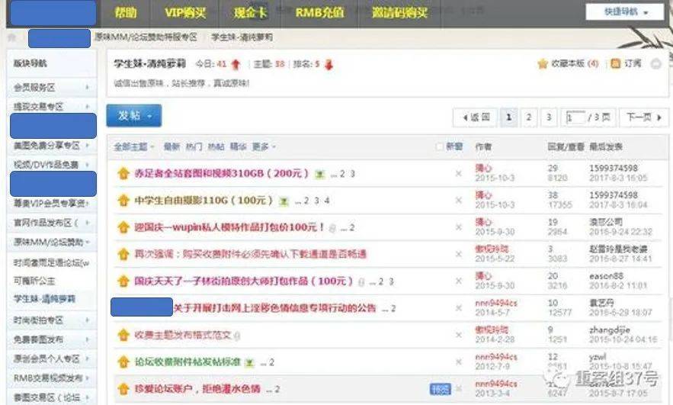The height and width of the screenshot is (405, 673).
Task: Open the dropdown arrow on 发帖 button
Action: (149, 116)
